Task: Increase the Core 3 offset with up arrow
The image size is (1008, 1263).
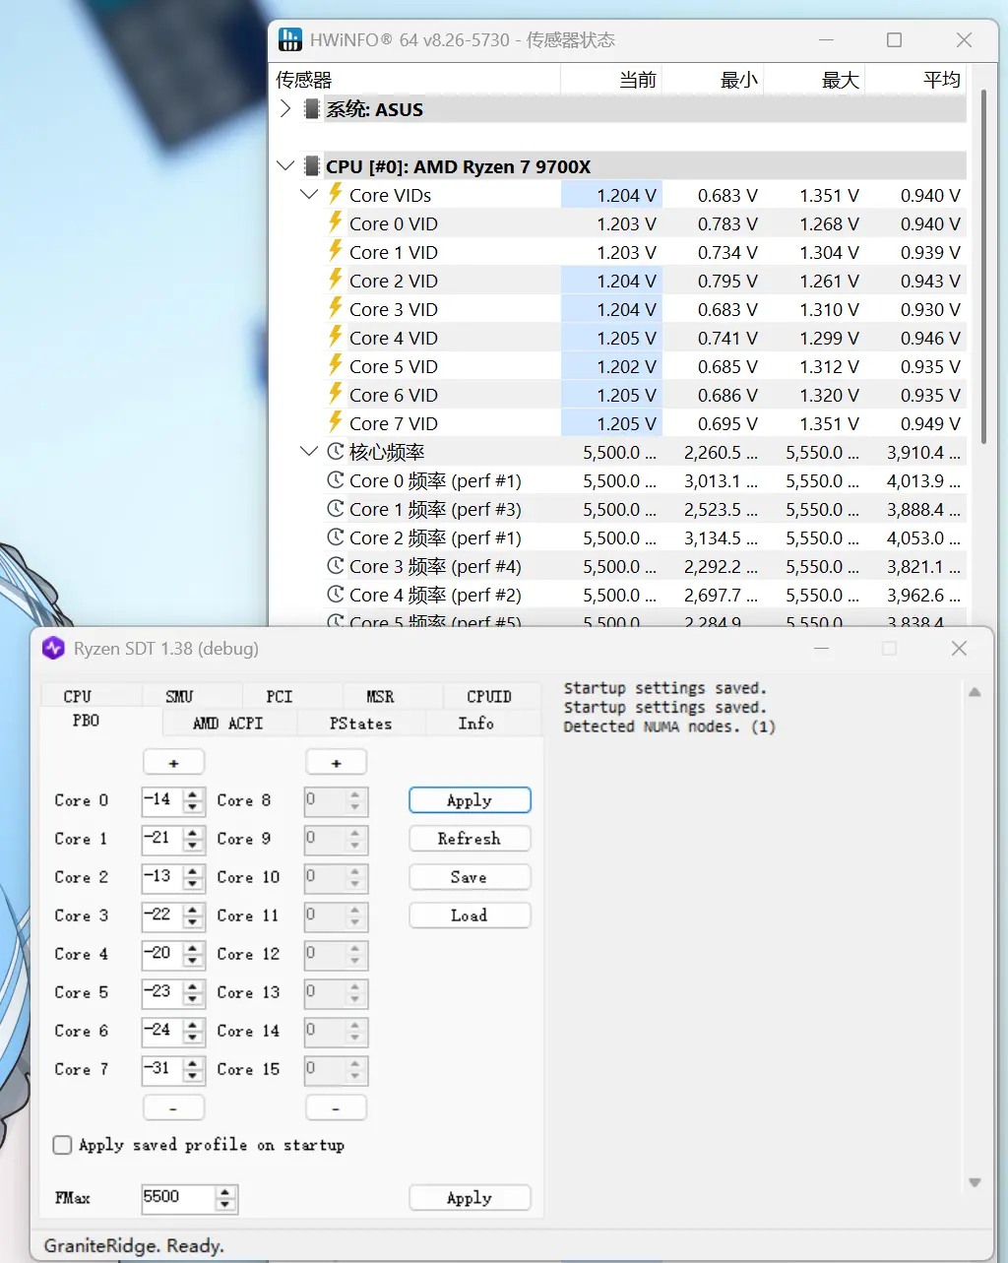Action: tap(193, 910)
